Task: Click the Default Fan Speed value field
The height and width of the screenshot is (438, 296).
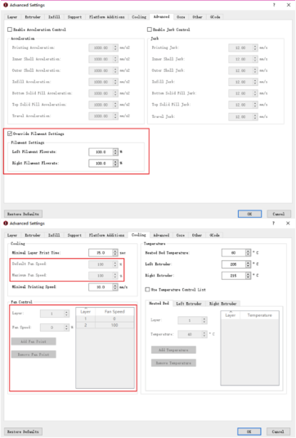Action: (101, 264)
